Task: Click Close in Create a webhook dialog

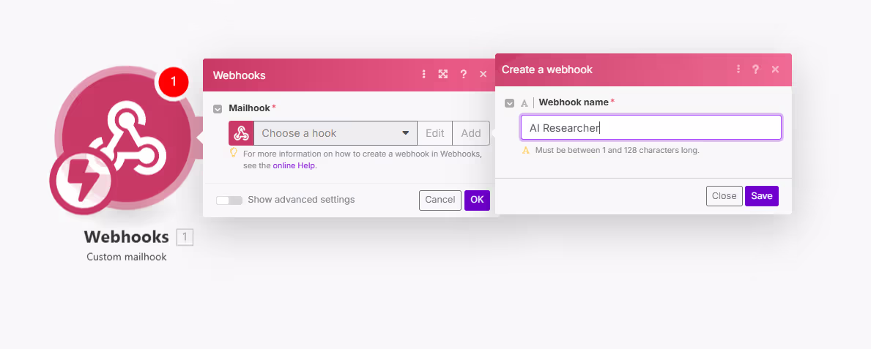Action: 724,196
